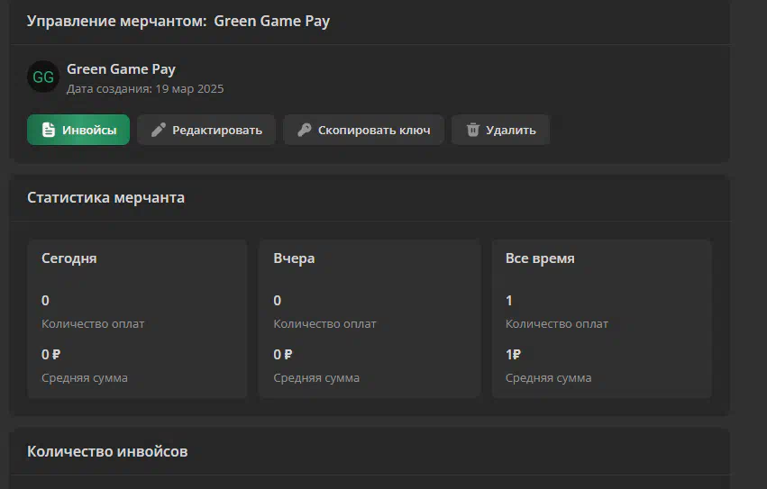Select the Сегодня statistics card

[x=137, y=319]
